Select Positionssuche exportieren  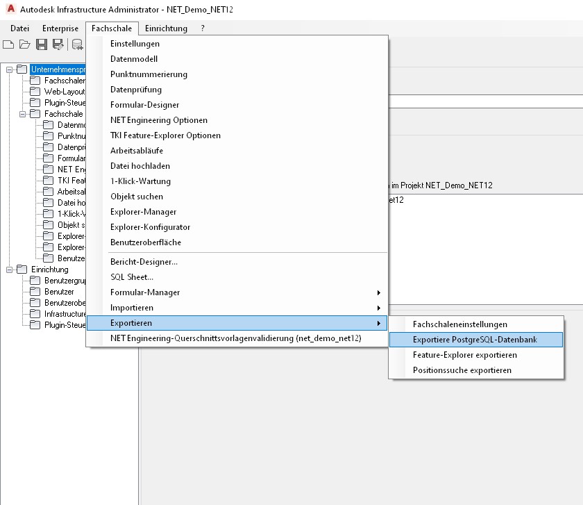pyautogui.click(x=476, y=370)
